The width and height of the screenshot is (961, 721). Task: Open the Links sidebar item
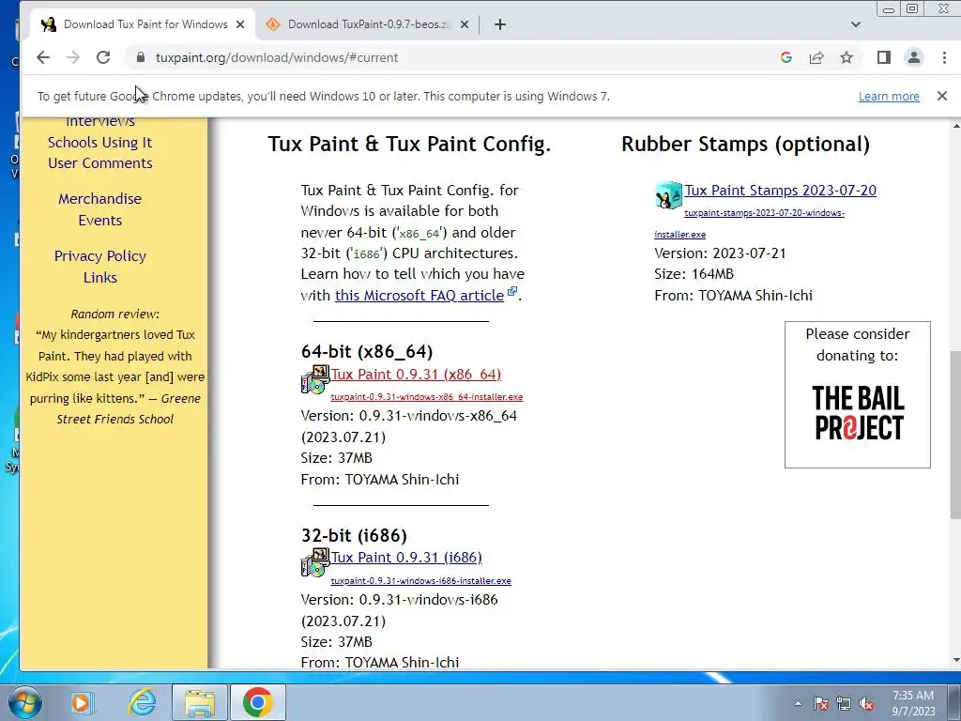pos(99,277)
